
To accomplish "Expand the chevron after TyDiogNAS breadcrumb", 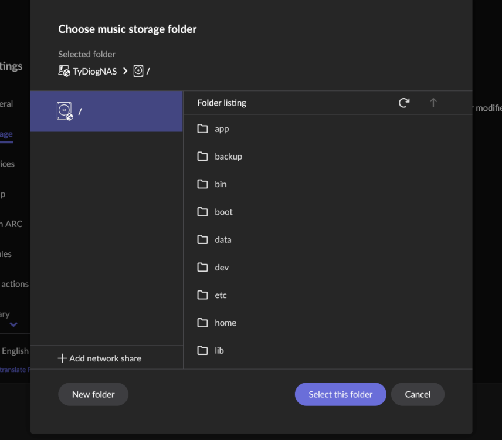I will pyautogui.click(x=125, y=71).
